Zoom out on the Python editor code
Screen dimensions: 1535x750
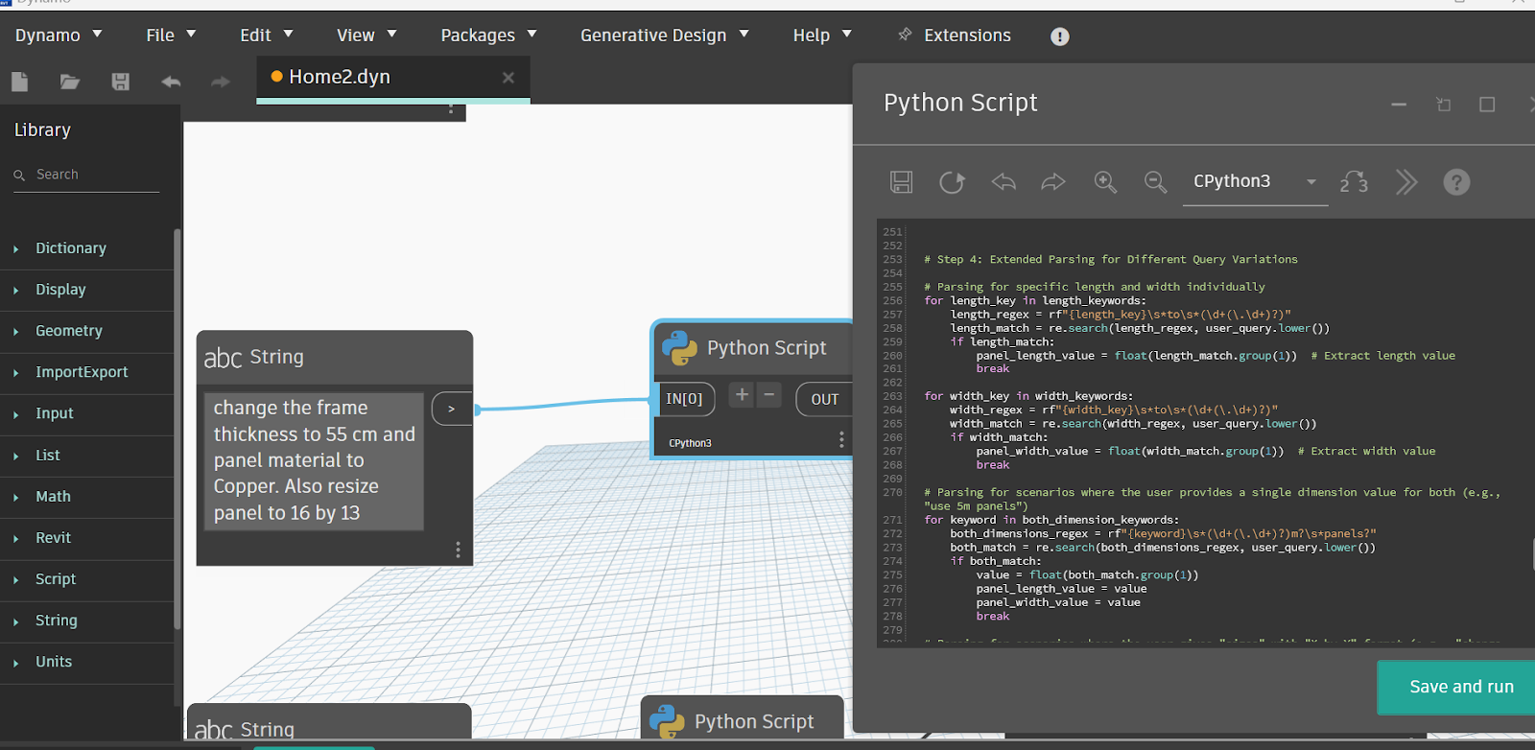point(1156,182)
